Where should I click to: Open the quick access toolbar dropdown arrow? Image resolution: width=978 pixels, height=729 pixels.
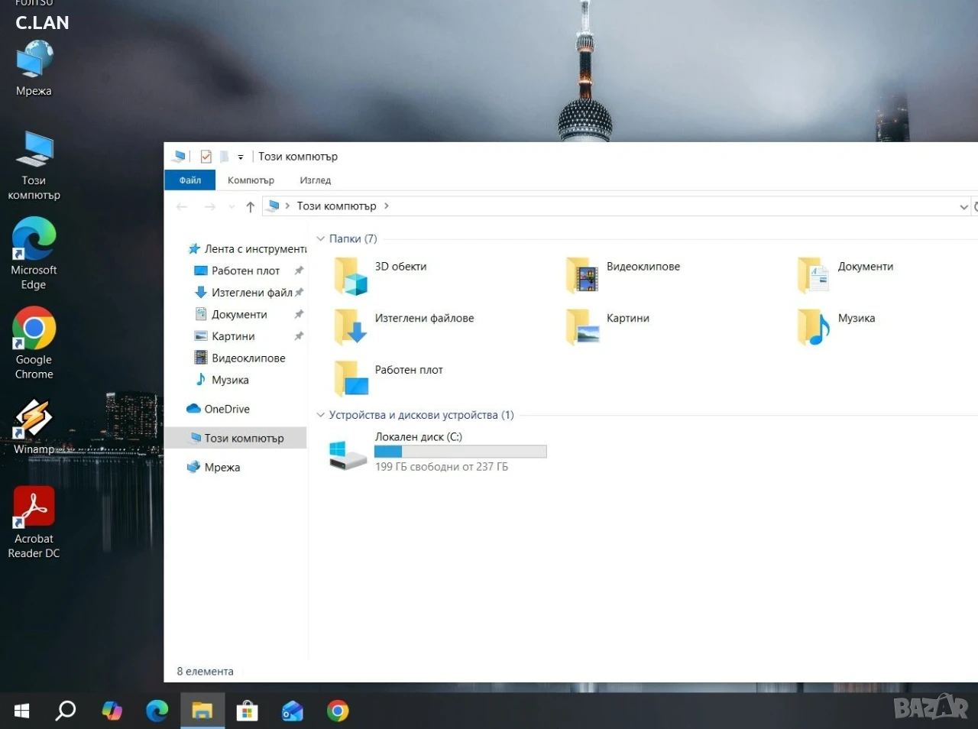pyautogui.click(x=241, y=157)
